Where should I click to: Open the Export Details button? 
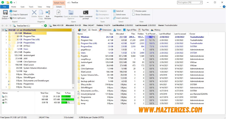5,15
